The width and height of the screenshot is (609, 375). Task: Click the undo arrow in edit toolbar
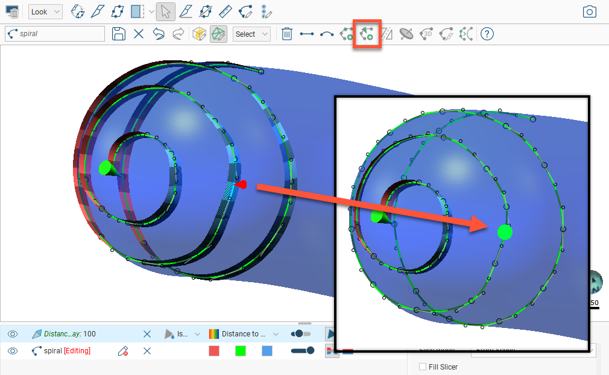tap(159, 34)
